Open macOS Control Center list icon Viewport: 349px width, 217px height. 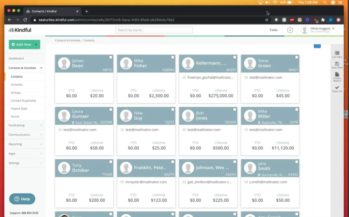click(x=340, y=3)
